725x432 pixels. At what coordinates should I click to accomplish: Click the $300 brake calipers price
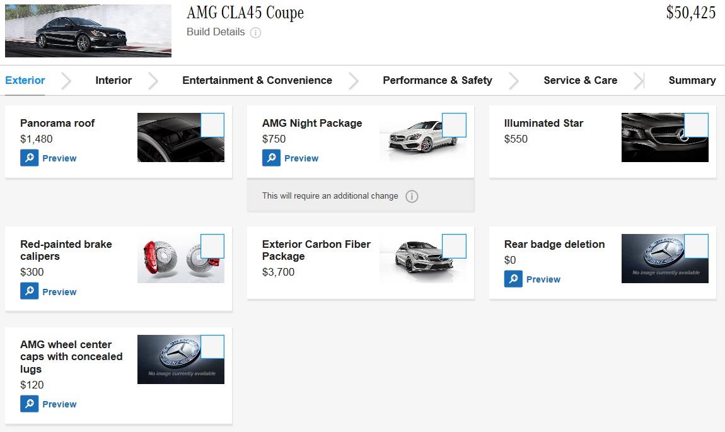pos(32,272)
